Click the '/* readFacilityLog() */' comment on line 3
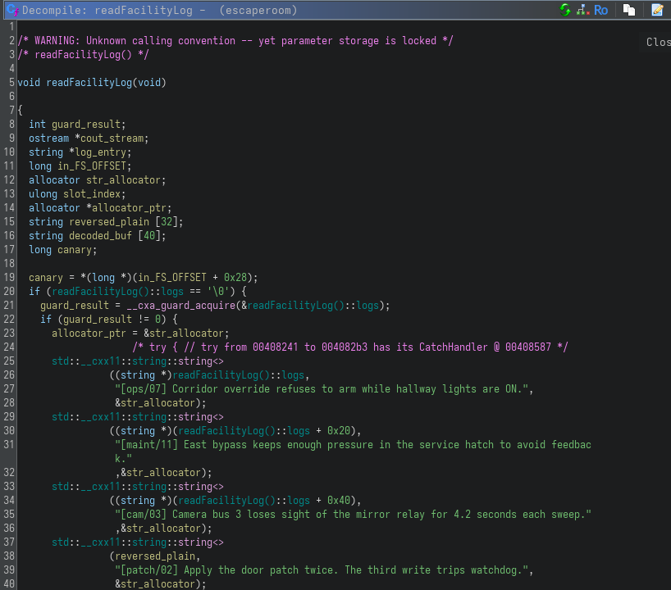Image resolution: width=671 pixels, height=590 pixels. point(83,55)
